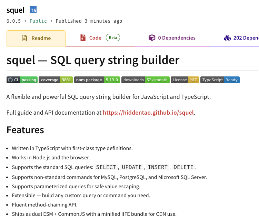Open the downloads 52k/month badge

tap(145, 80)
